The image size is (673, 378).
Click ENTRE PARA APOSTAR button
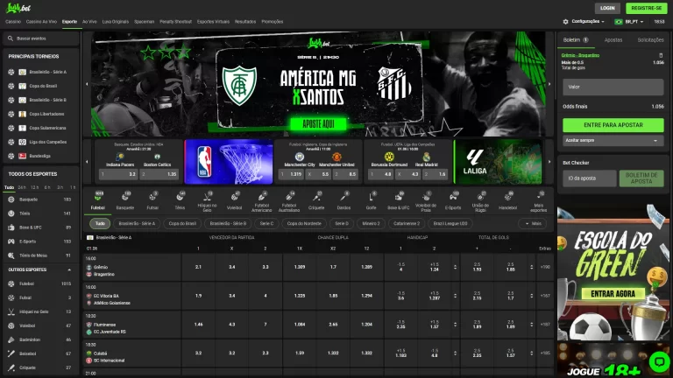[x=613, y=125]
